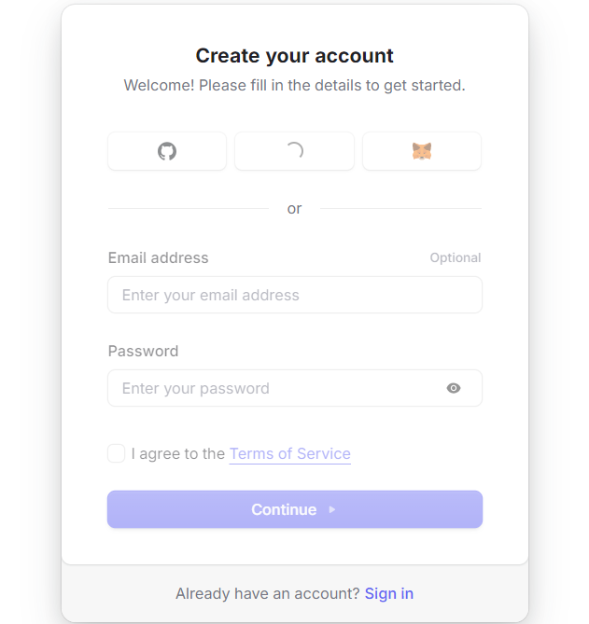Viewport: 589px width, 624px height.
Task: Click the loading spinner sign-up button
Action: tap(294, 151)
